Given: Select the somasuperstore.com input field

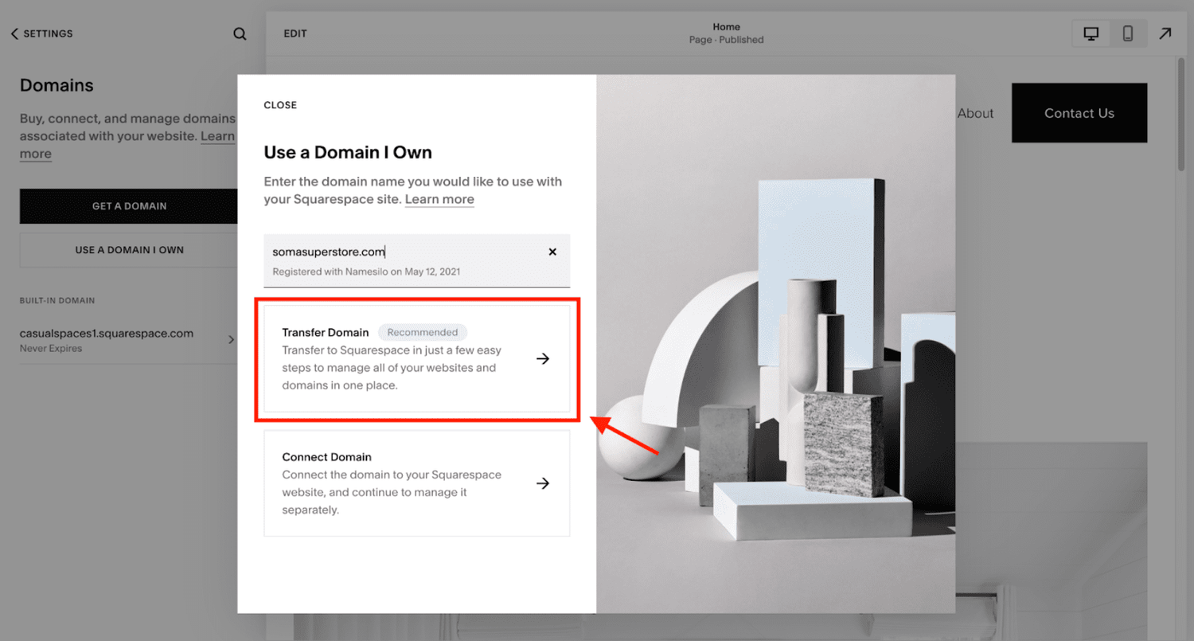Looking at the screenshot, I should point(398,252).
